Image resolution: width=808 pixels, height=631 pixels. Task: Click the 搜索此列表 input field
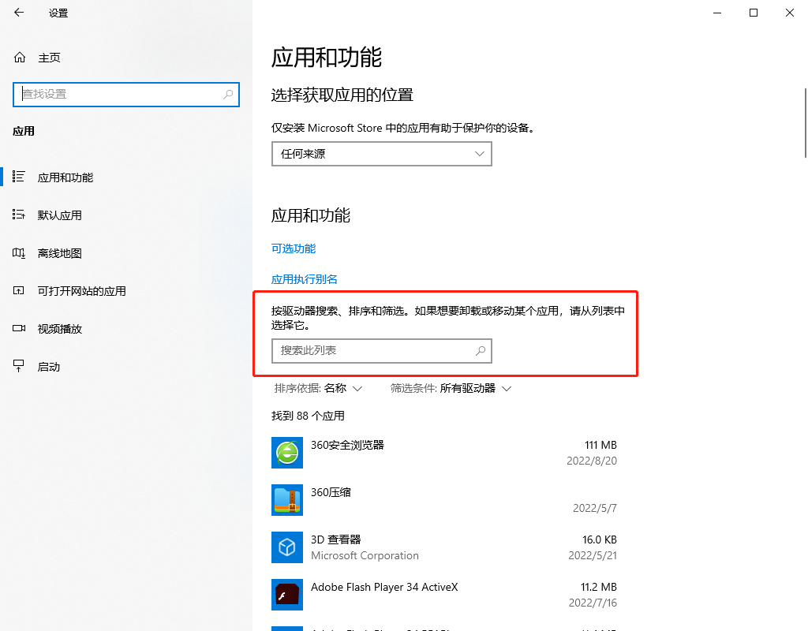point(371,351)
